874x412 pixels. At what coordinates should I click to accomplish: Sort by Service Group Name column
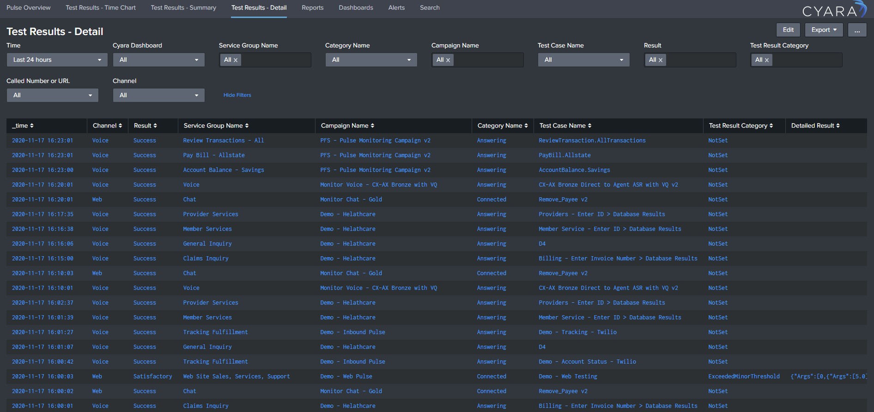pyautogui.click(x=216, y=126)
